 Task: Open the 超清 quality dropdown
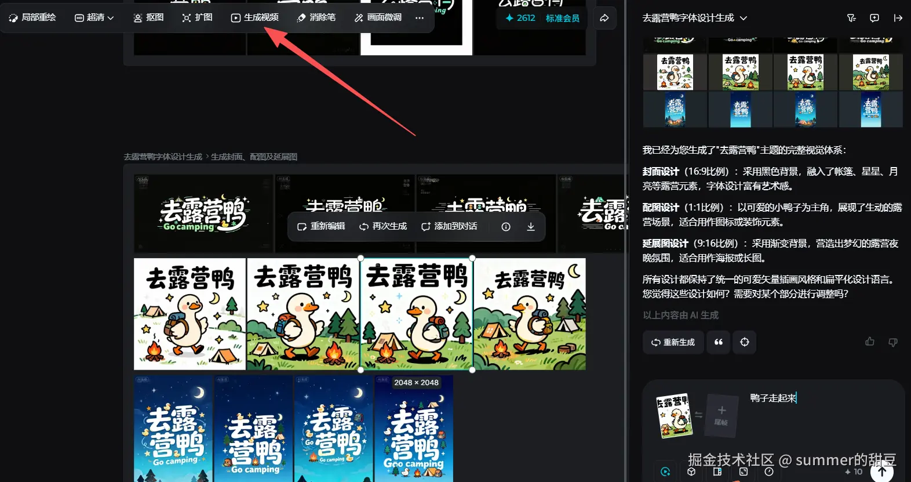pyautogui.click(x=94, y=17)
